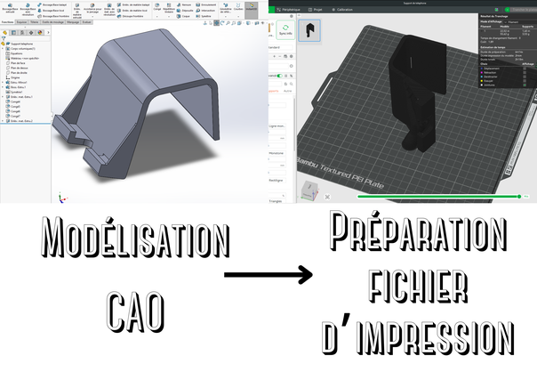
Task: Toggle Dérétracter display checkbox
Action: (525, 77)
